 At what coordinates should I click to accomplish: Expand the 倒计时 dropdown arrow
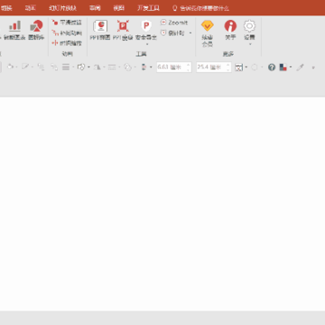(x=190, y=32)
